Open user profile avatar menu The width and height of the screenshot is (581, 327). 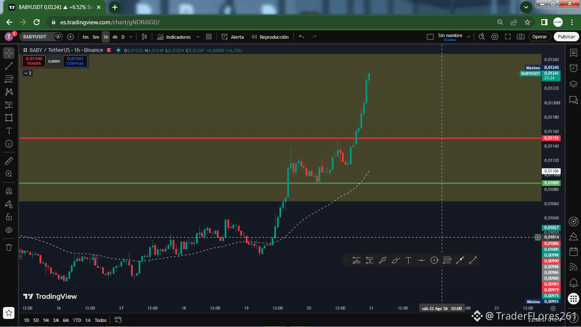tap(9, 37)
